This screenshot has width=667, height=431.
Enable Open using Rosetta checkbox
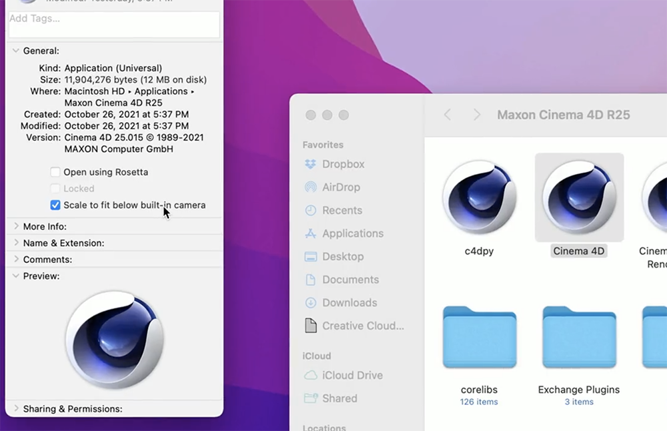tap(55, 172)
